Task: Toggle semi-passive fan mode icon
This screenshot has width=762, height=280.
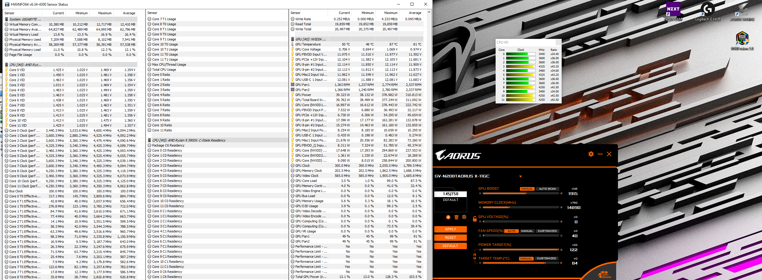Action: coord(604,275)
